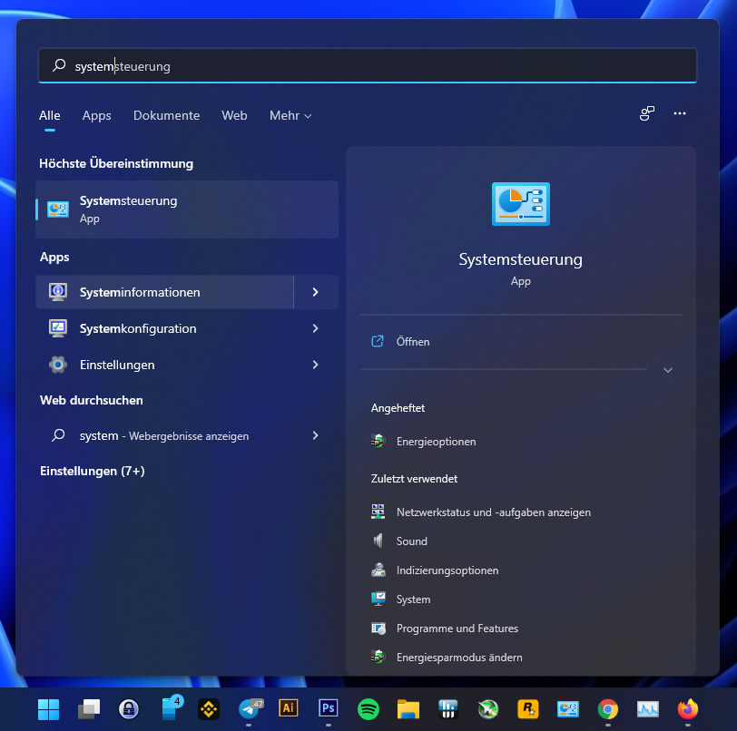The image size is (737, 731).
Task: Click the Sound speaker icon
Action: click(x=378, y=541)
